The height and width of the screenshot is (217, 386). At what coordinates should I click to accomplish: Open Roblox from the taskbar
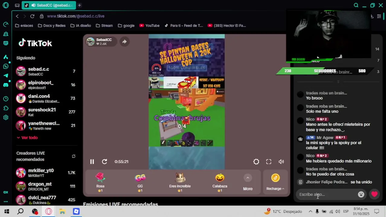pos(76,211)
